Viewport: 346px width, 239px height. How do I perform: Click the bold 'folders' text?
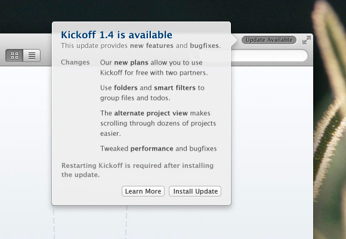[x=126, y=88]
